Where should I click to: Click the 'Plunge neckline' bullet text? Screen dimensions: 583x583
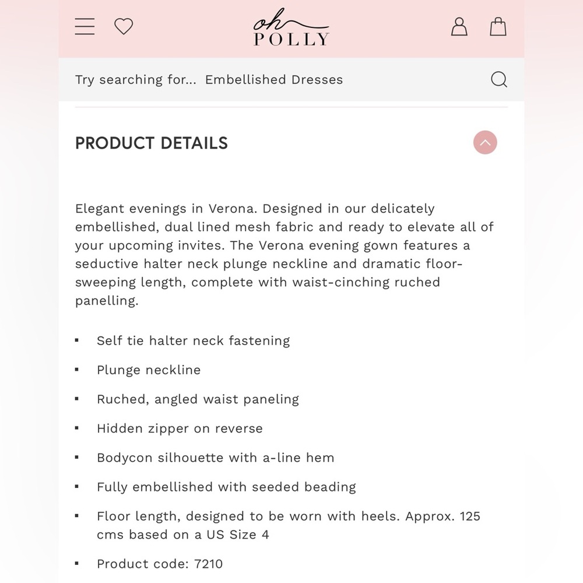149,370
